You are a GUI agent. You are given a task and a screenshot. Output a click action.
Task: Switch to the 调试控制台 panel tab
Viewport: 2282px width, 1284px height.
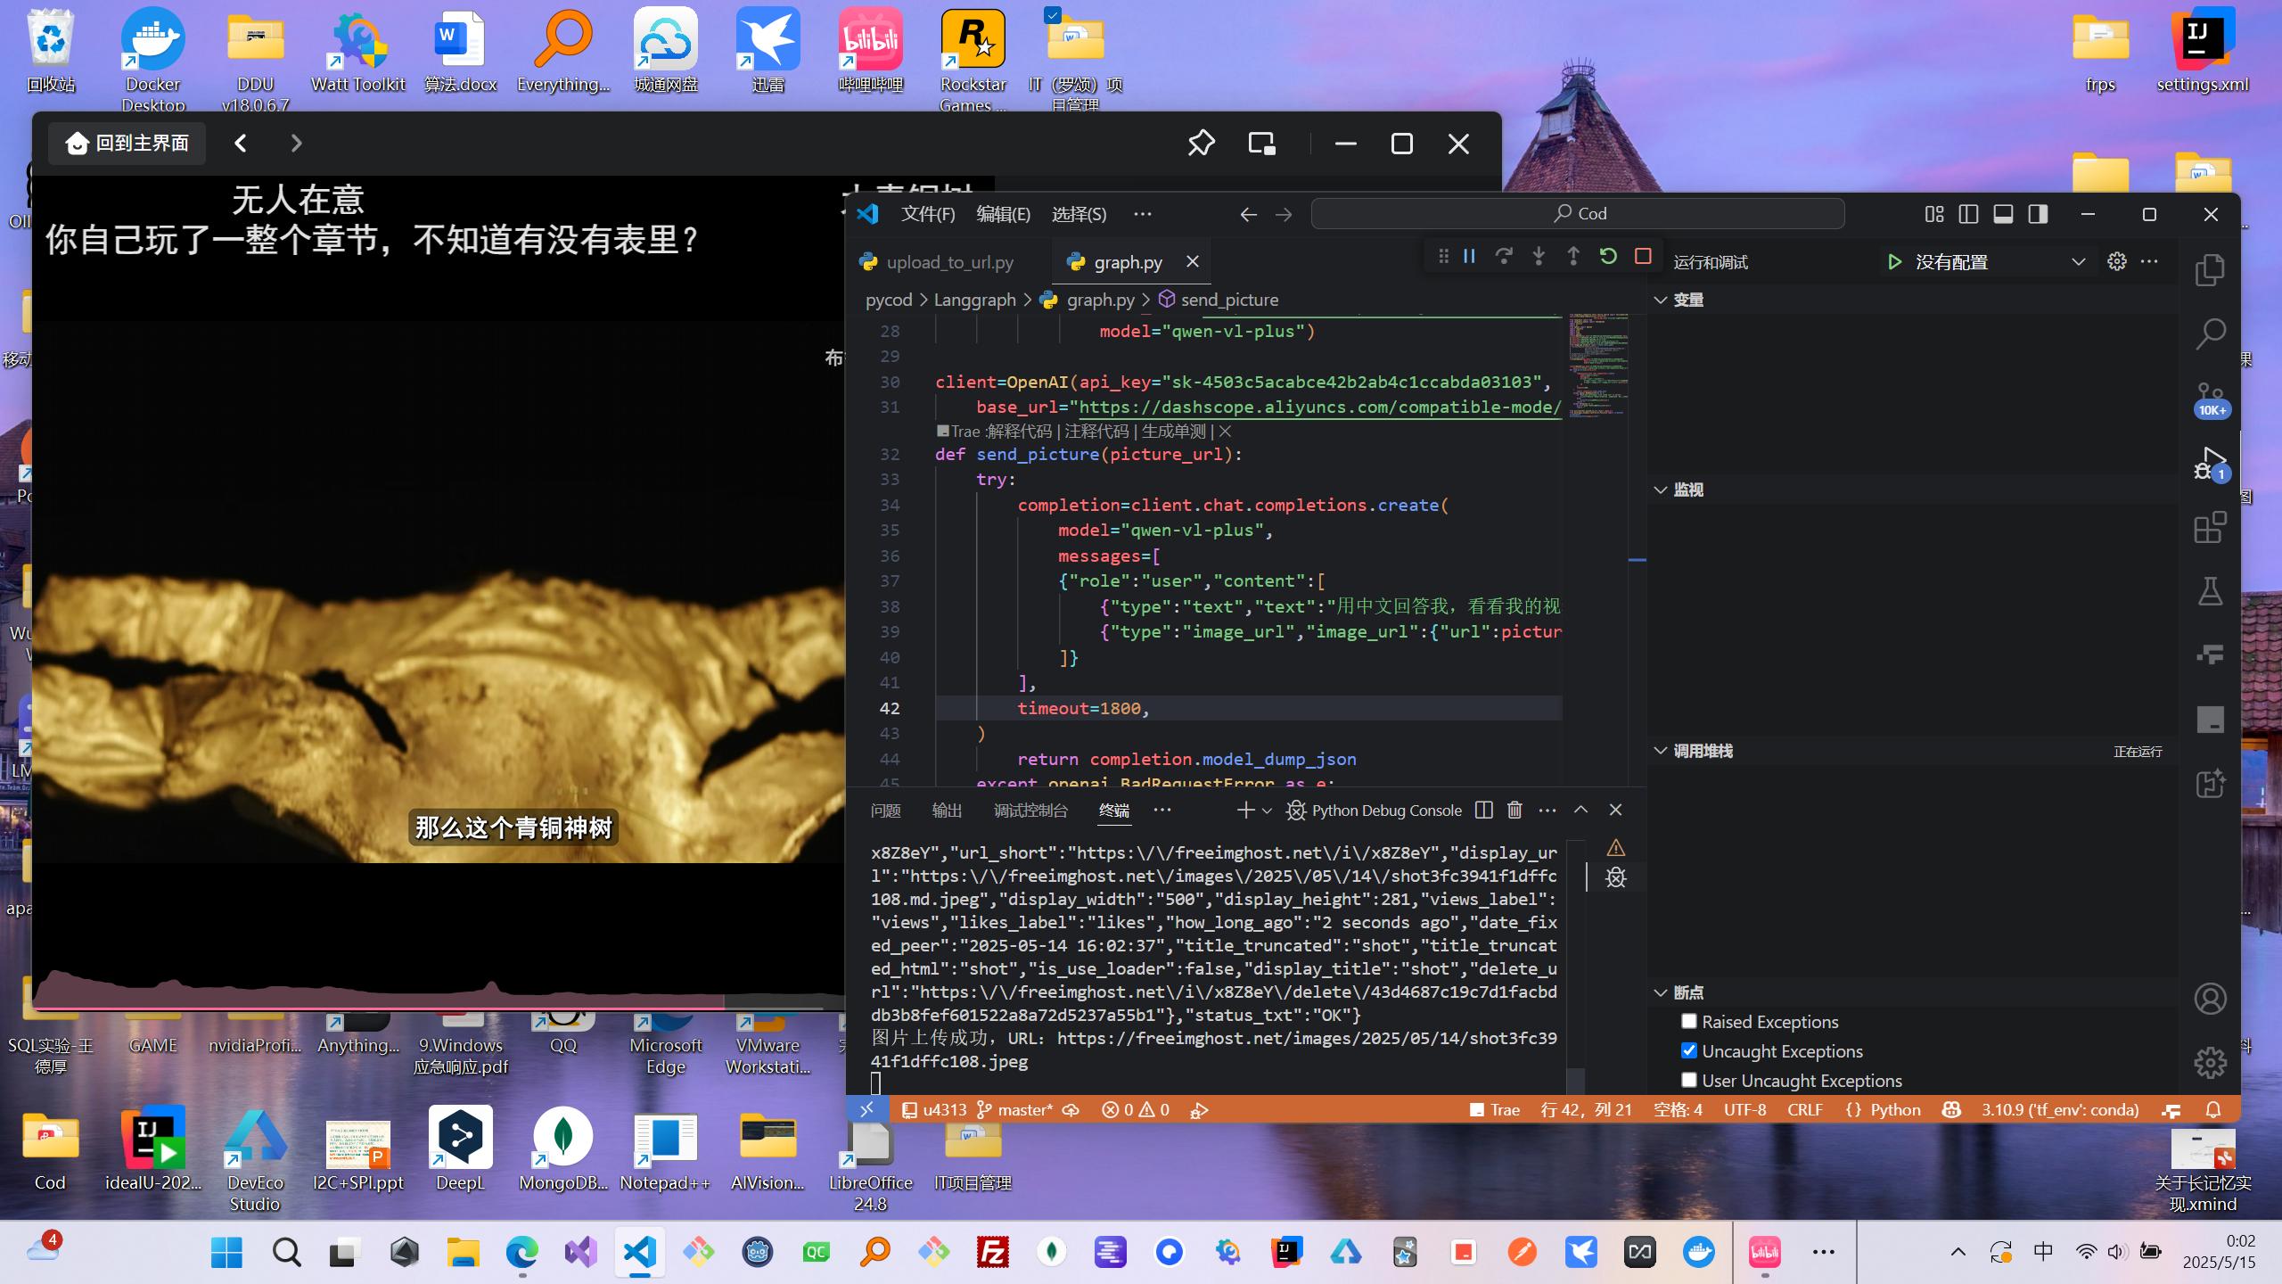[1030, 811]
